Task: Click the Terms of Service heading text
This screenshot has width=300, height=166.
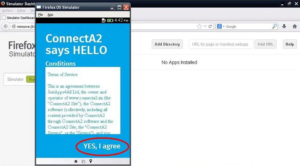Action: pos(63,74)
